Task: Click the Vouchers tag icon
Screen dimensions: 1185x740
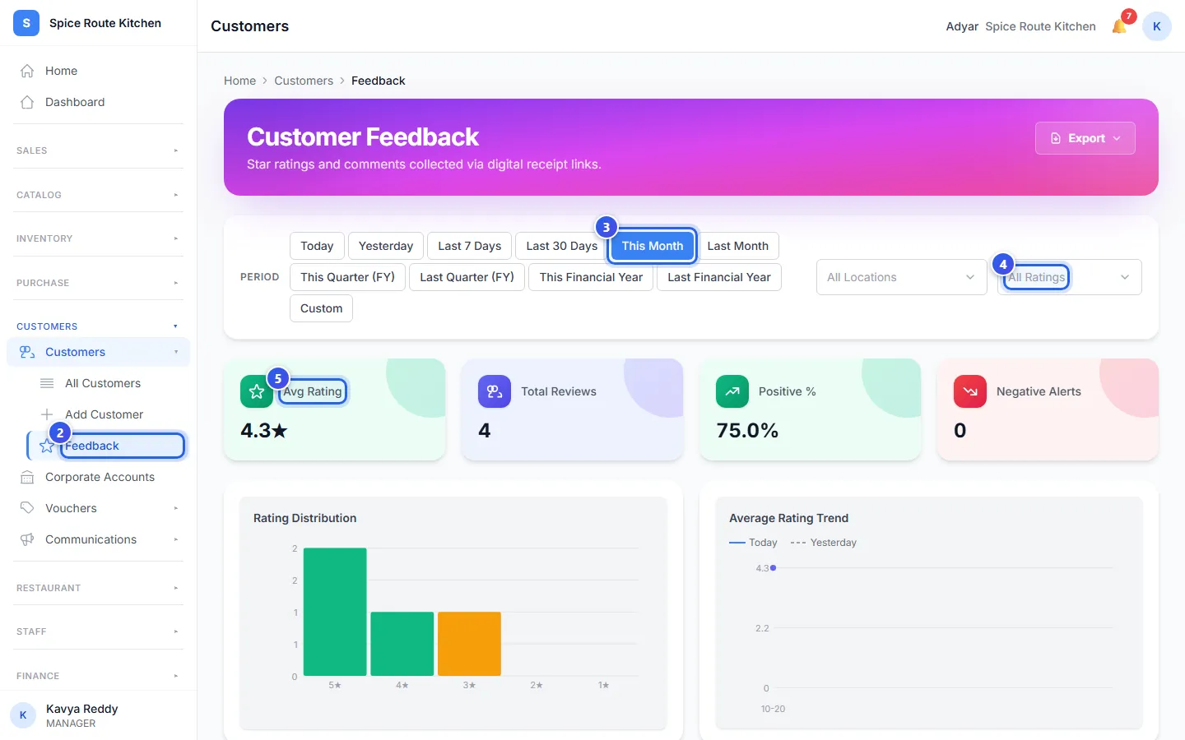Action: (27, 508)
